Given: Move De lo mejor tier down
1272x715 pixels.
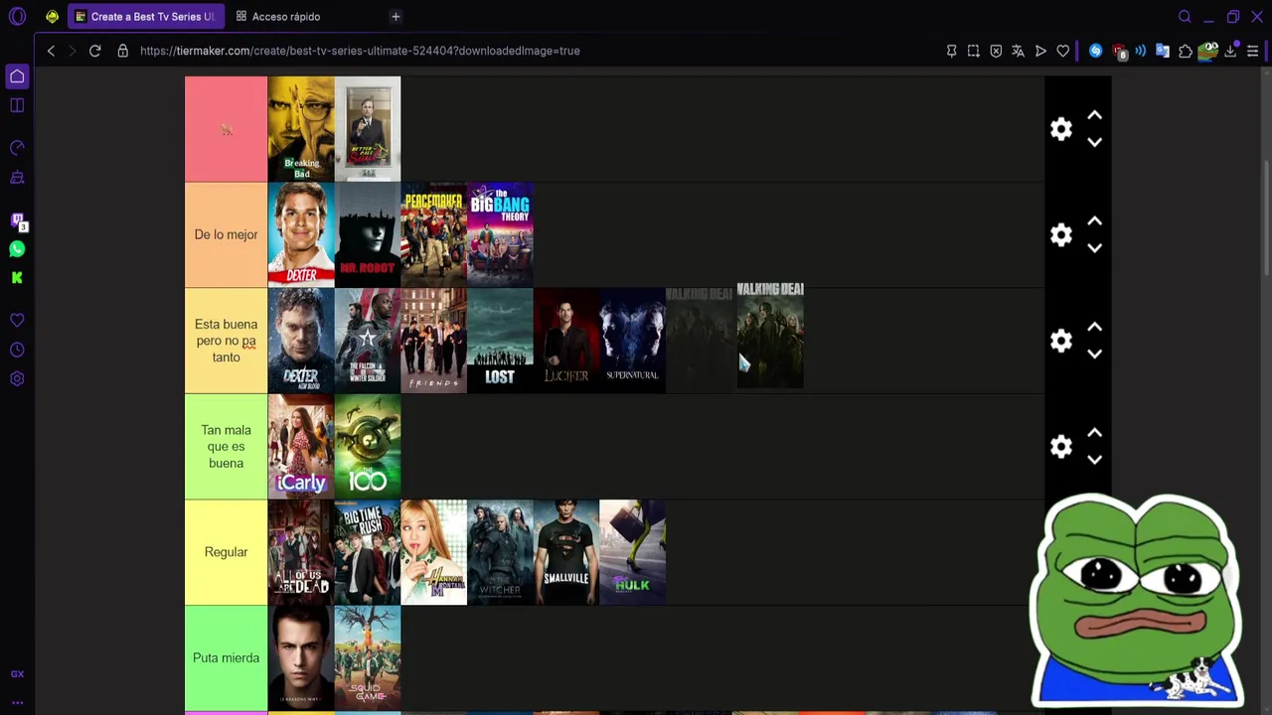Looking at the screenshot, I should pyautogui.click(x=1094, y=248).
